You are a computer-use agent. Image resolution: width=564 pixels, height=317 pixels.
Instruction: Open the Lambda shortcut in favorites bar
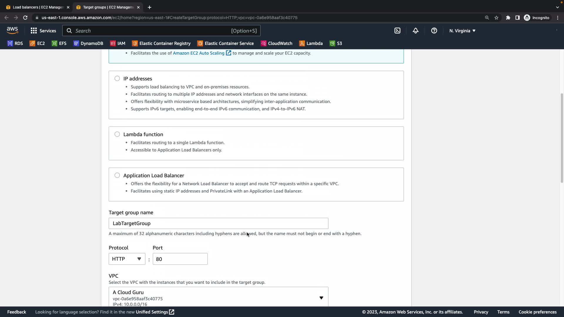[311, 43]
